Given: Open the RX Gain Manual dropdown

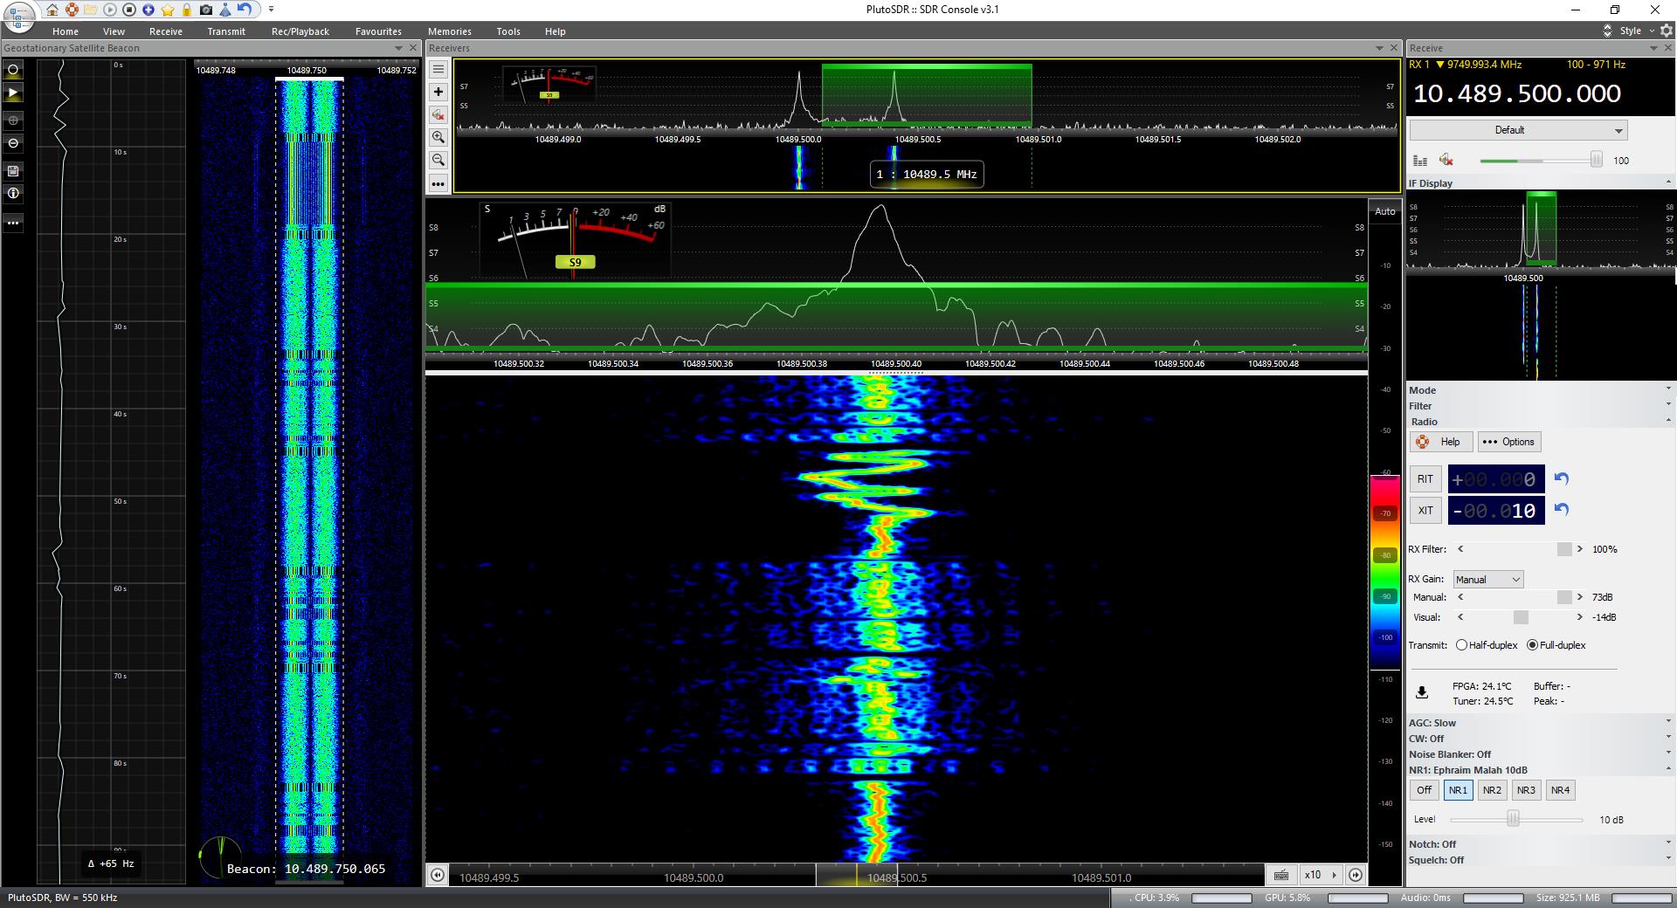Looking at the screenshot, I should tap(1488, 580).
